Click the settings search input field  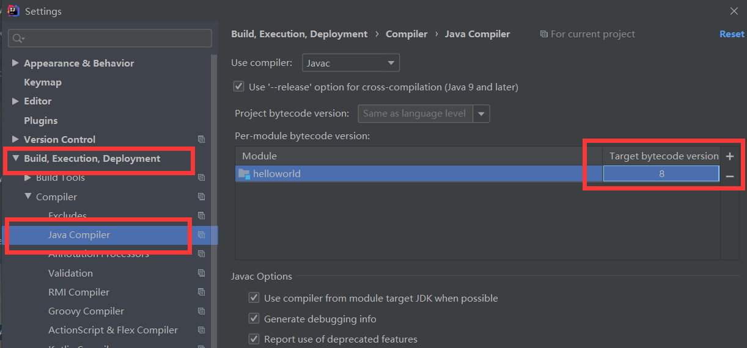pos(116,38)
